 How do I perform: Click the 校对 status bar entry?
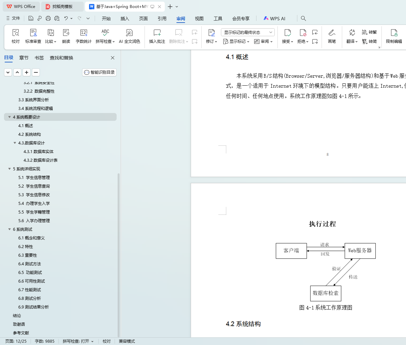pyautogui.click(x=107, y=341)
